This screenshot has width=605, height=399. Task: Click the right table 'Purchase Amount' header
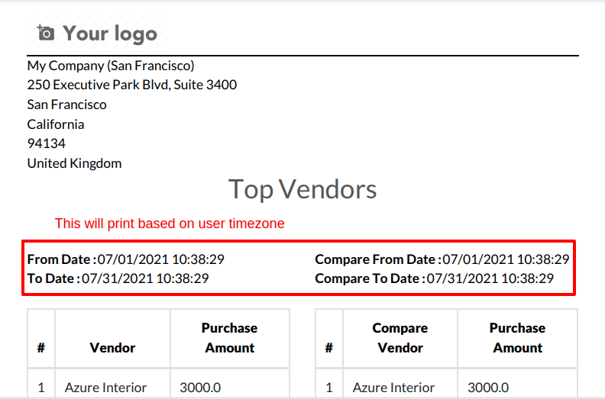517,338
